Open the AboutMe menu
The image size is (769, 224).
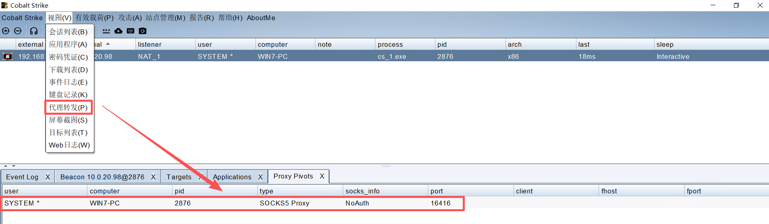coord(261,18)
